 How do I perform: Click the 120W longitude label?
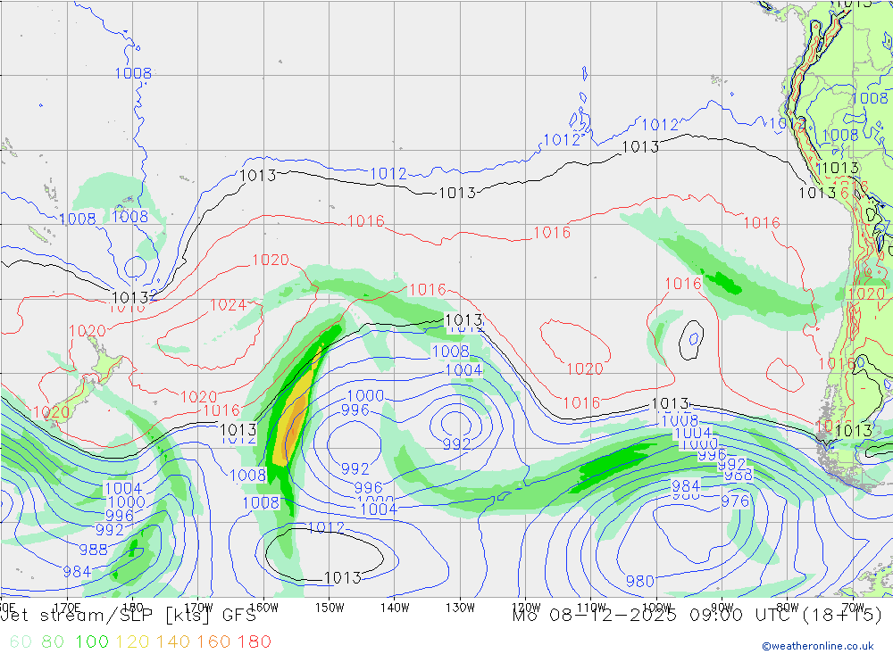pyautogui.click(x=526, y=608)
